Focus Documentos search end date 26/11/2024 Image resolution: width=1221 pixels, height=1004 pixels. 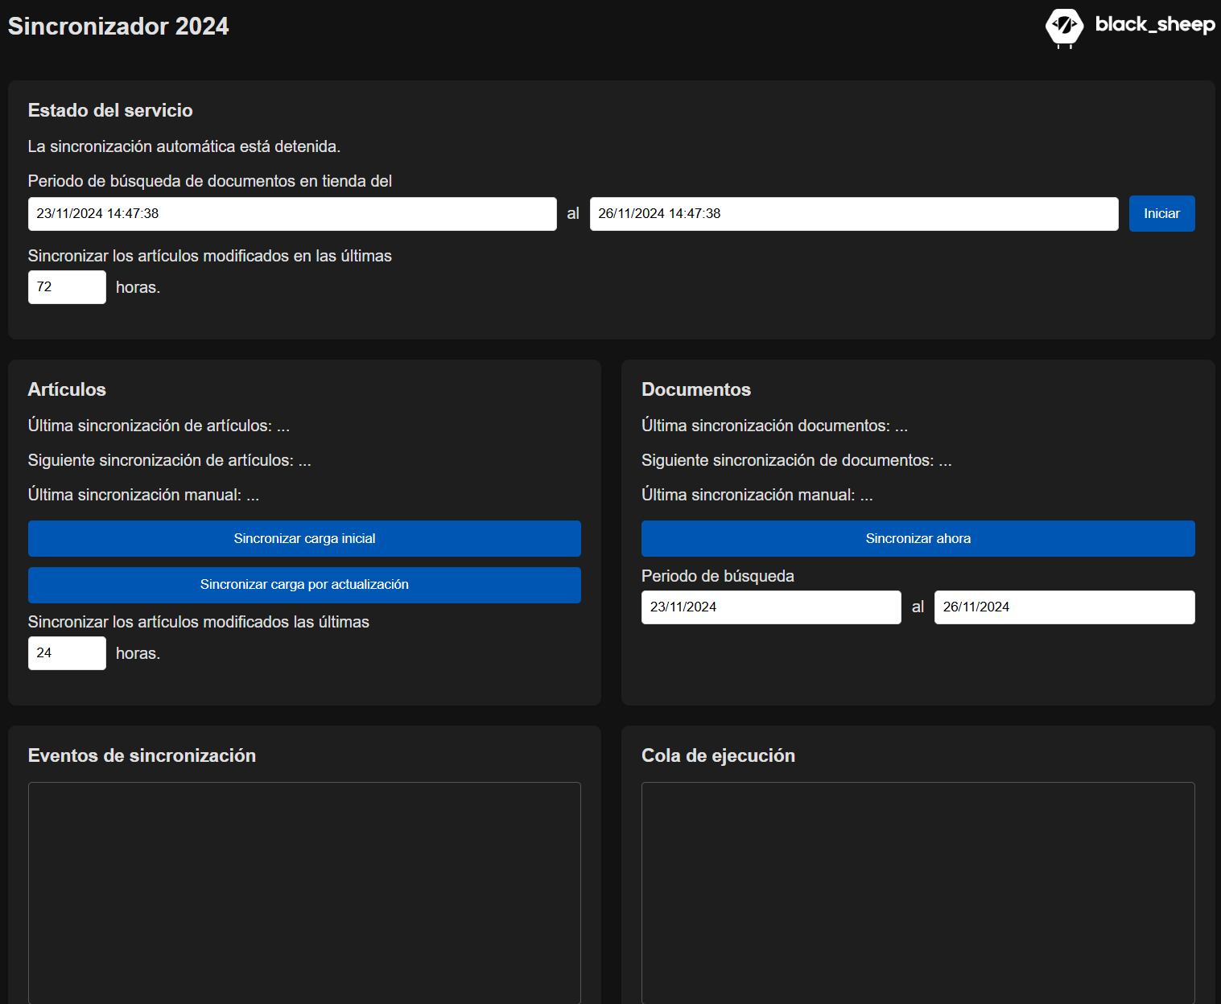pyautogui.click(x=1064, y=607)
